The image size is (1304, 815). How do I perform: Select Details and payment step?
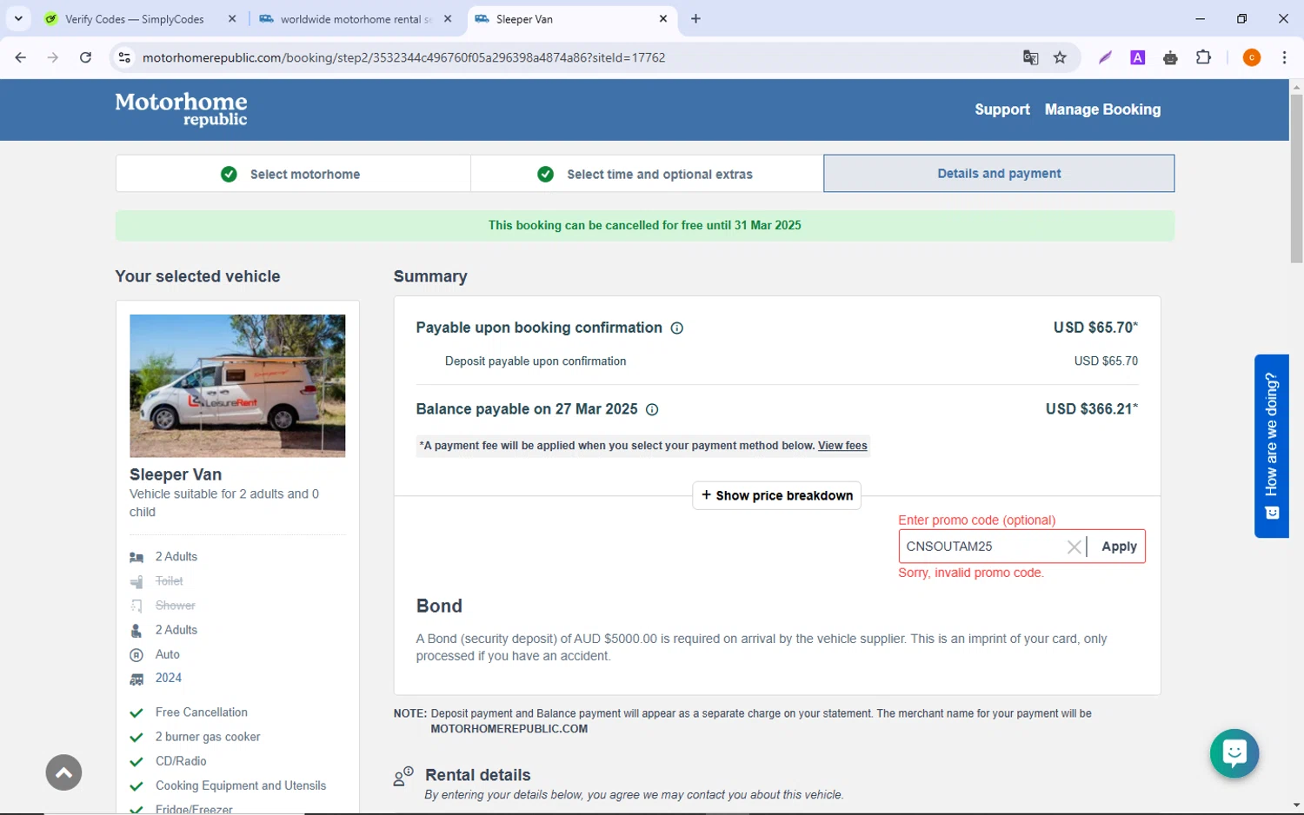pyautogui.click(x=999, y=174)
